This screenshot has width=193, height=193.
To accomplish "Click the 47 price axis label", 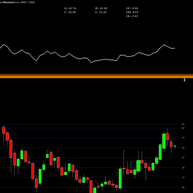I will (x=183, y=157).
